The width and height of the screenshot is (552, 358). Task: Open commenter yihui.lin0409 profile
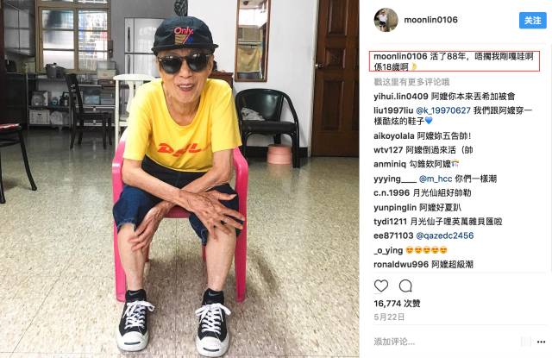pyautogui.click(x=401, y=97)
